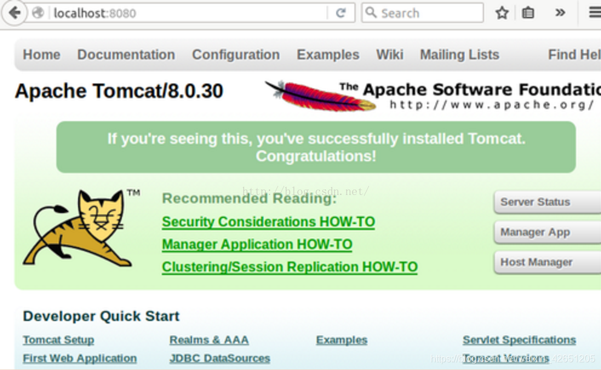Image resolution: width=601 pixels, height=370 pixels.
Task: Click the Host Manager button
Action: coord(547,262)
